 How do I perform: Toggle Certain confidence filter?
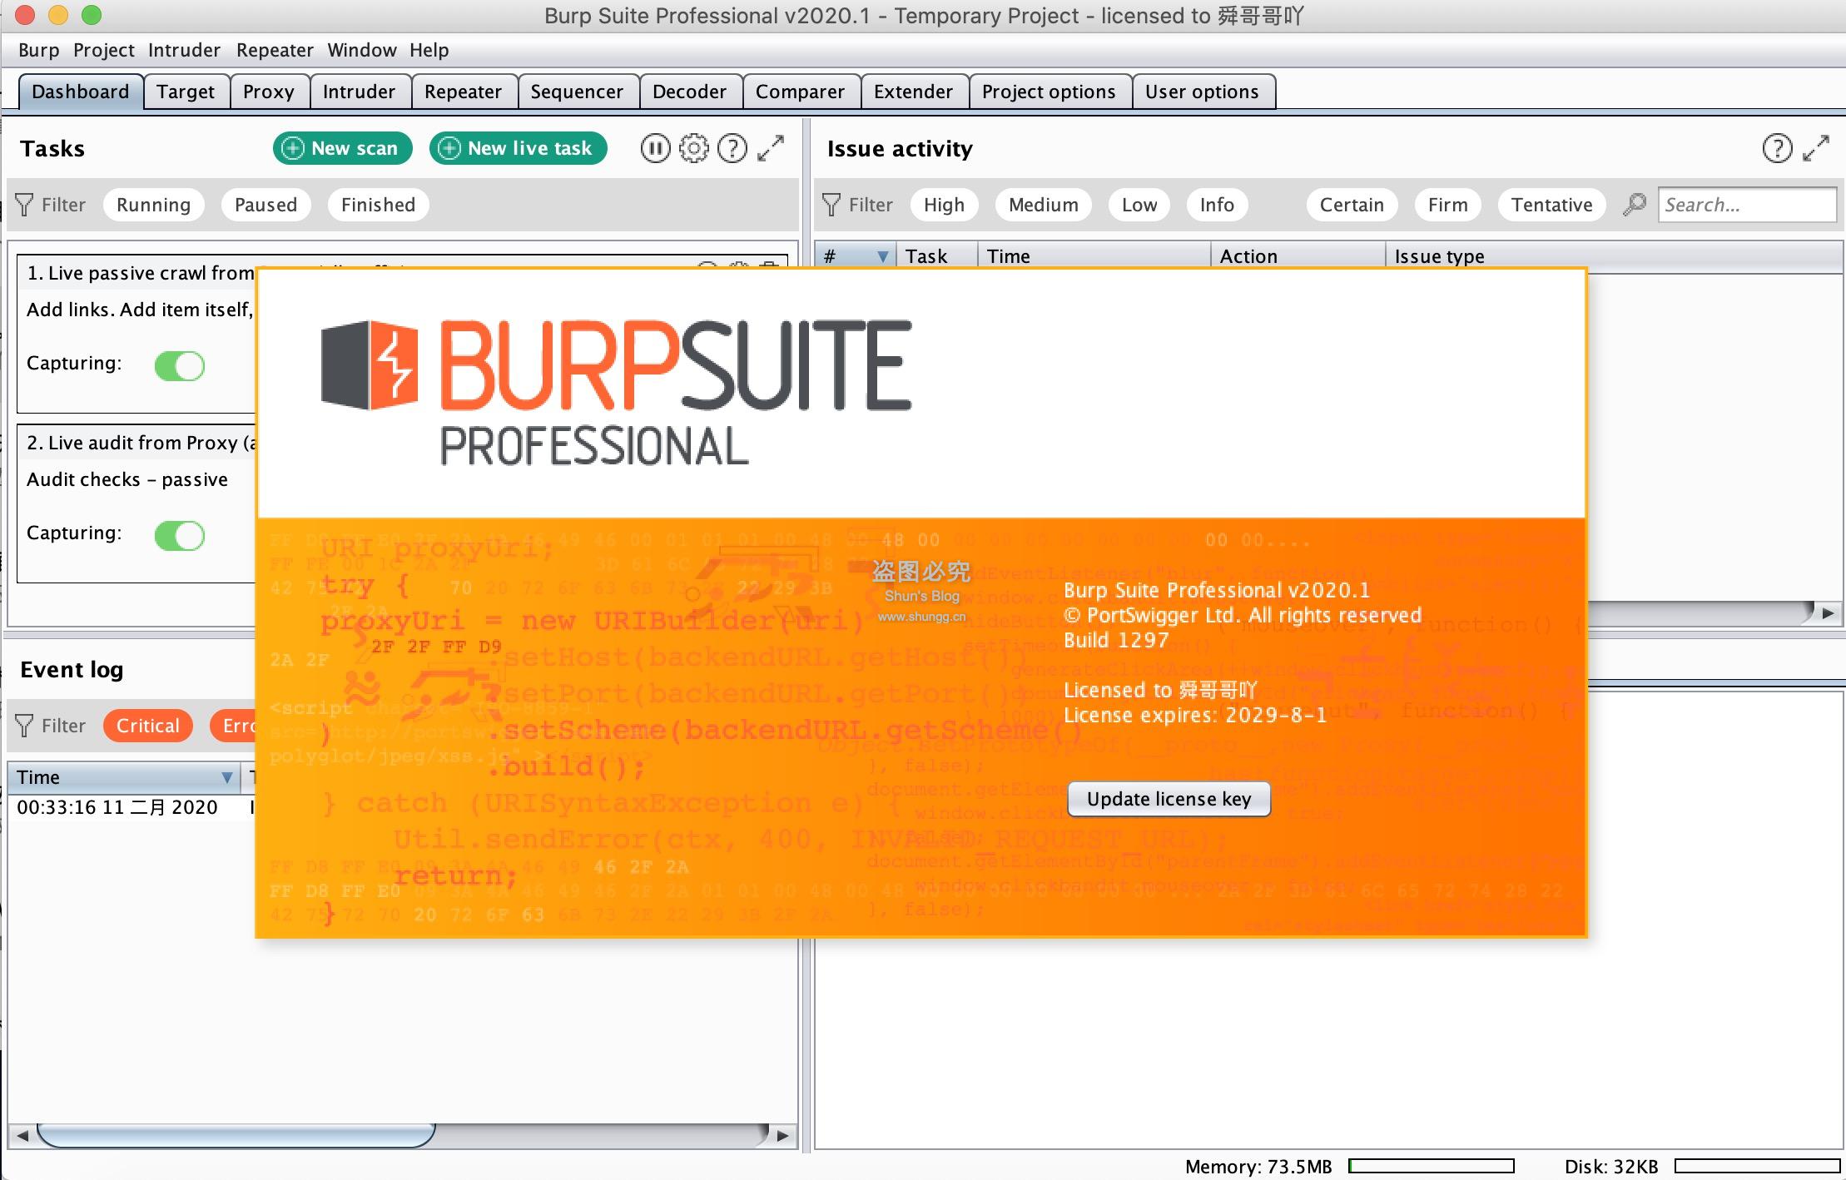pyautogui.click(x=1352, y=205)
